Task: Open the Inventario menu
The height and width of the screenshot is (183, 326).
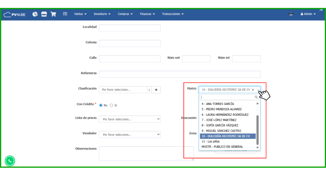Action: click(102, 14)
